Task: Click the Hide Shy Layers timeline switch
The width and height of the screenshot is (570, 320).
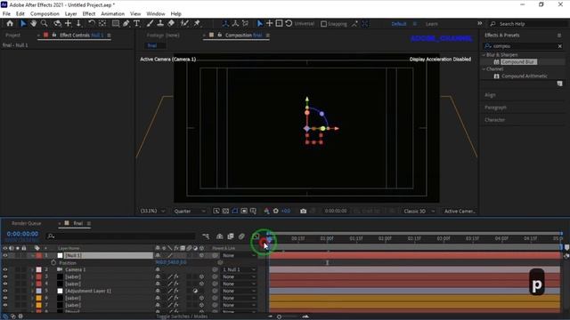Action: tap(220, 236)
